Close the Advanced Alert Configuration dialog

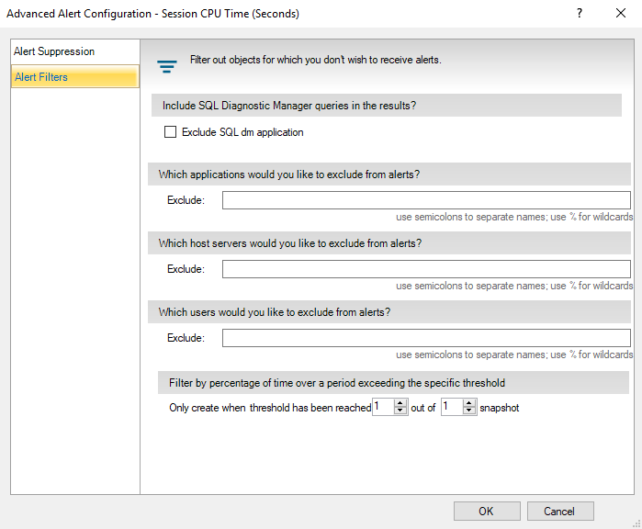[621, 14]
